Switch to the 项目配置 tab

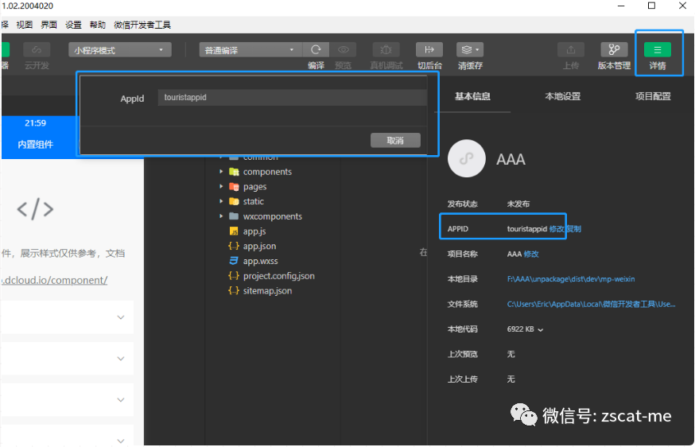click(653, 96)
